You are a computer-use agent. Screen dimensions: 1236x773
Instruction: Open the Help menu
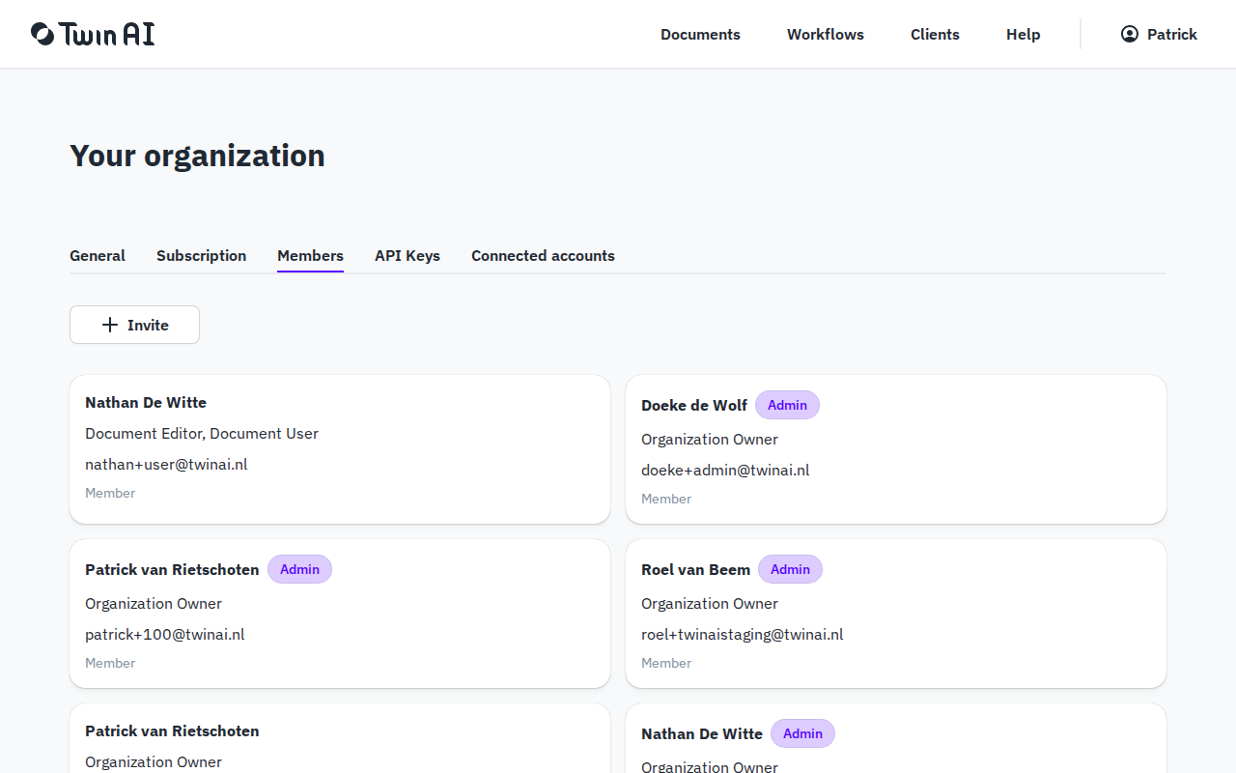[1023, 34]
